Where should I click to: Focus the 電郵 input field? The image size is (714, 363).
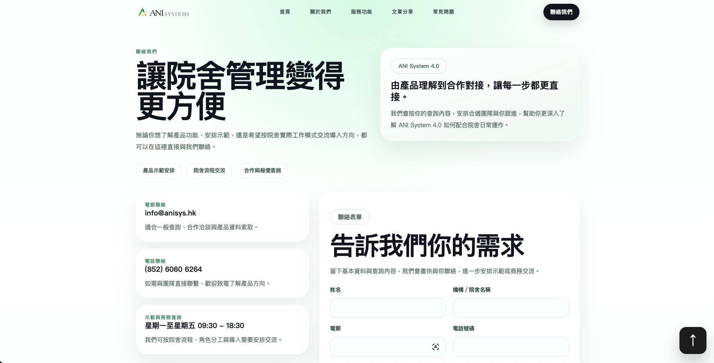(x=388, y=347)
